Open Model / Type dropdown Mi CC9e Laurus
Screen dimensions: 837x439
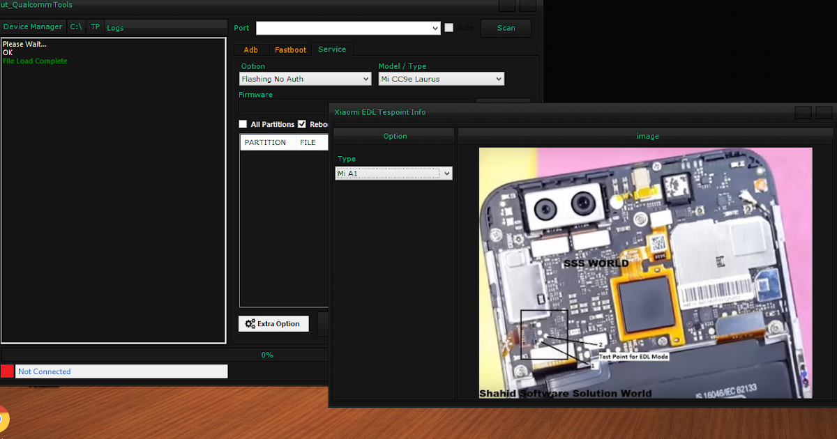pyautogui.click(x=441, y=79)
